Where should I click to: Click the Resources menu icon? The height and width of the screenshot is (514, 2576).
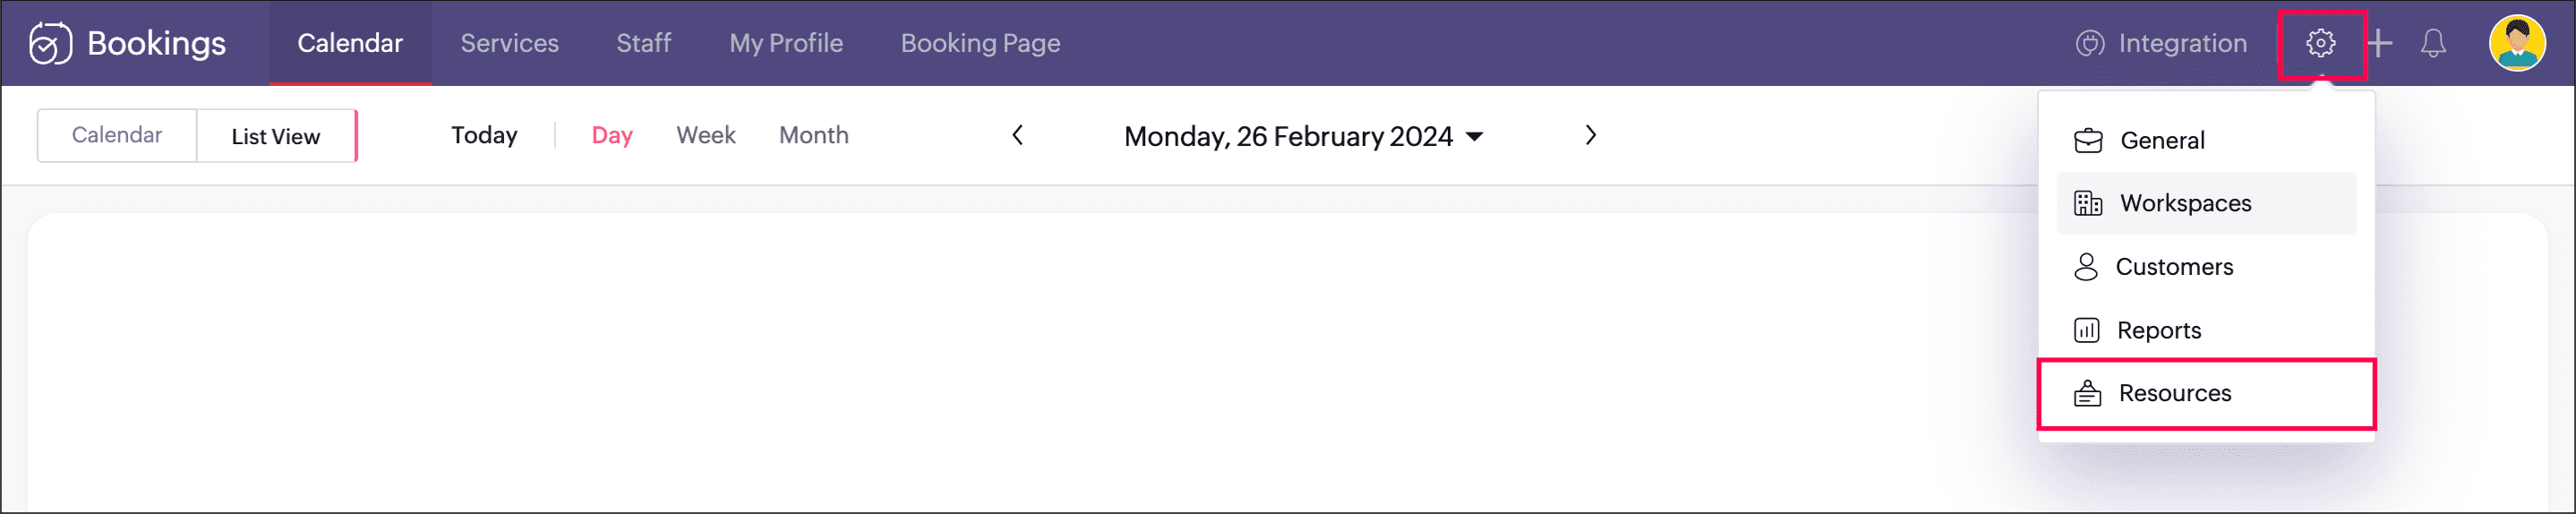click(2087, 393)
